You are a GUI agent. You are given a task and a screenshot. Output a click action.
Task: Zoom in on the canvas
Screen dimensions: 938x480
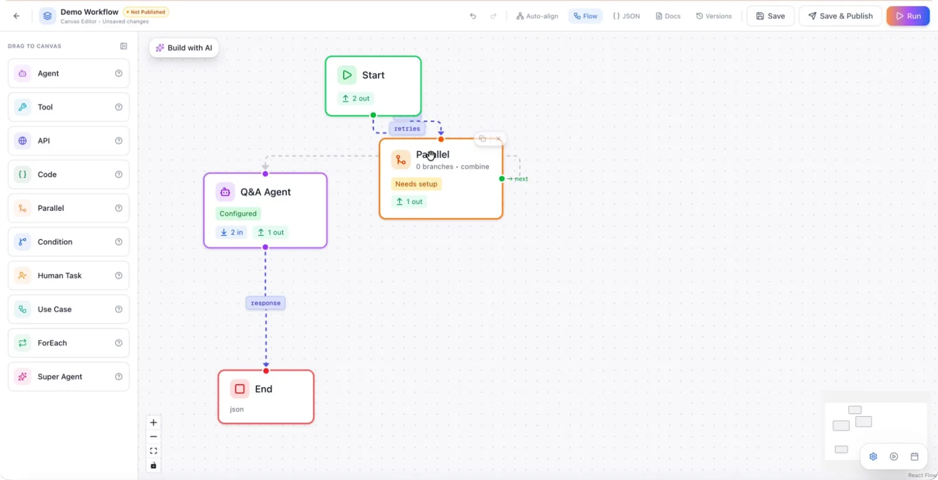pyautogui.click(x=154, y=423)
